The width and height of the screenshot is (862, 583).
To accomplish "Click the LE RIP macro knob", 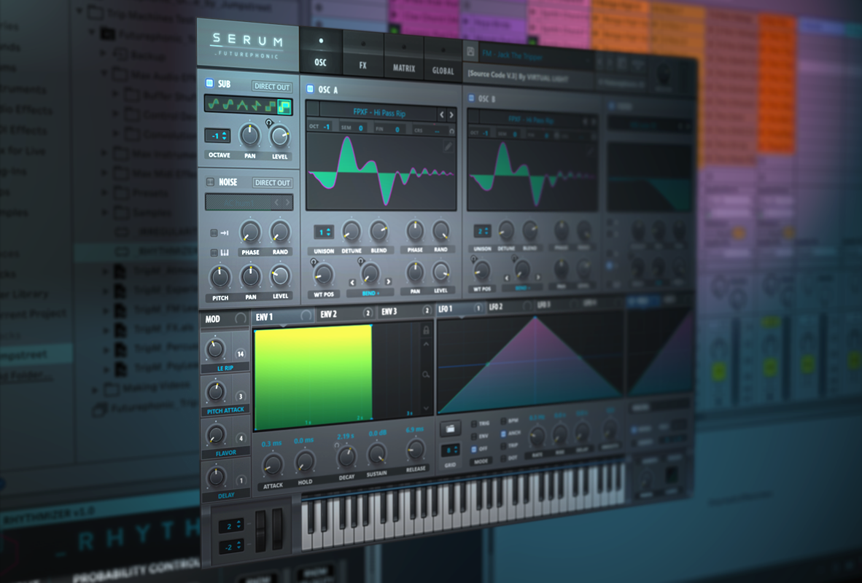I will [x=215, y=348].
